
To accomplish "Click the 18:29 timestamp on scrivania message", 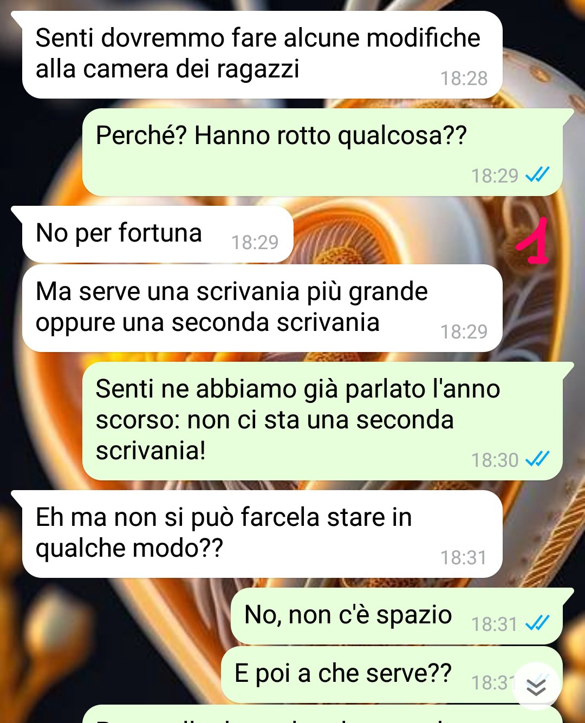I will (x=464, y=331).
